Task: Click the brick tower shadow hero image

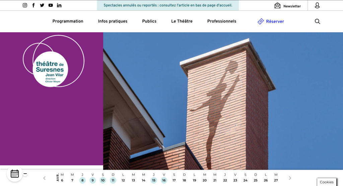Action: tap(223, 101)
